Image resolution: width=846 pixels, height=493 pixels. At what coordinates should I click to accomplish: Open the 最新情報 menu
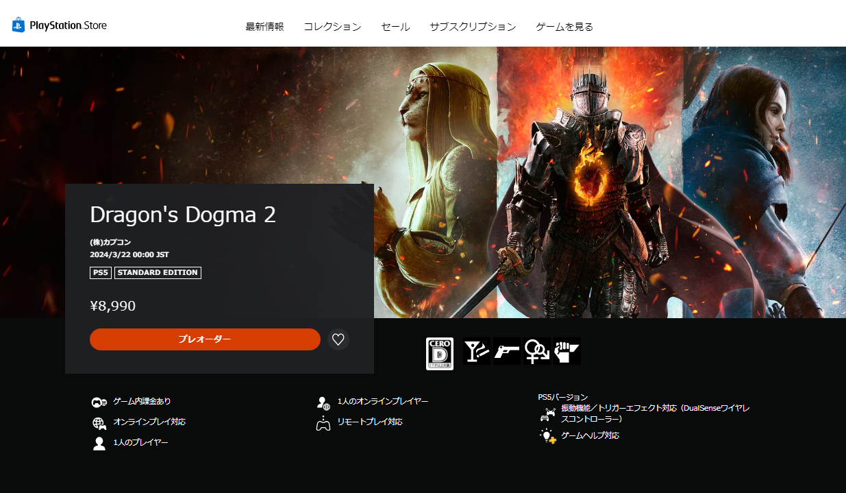click(264, 27)
